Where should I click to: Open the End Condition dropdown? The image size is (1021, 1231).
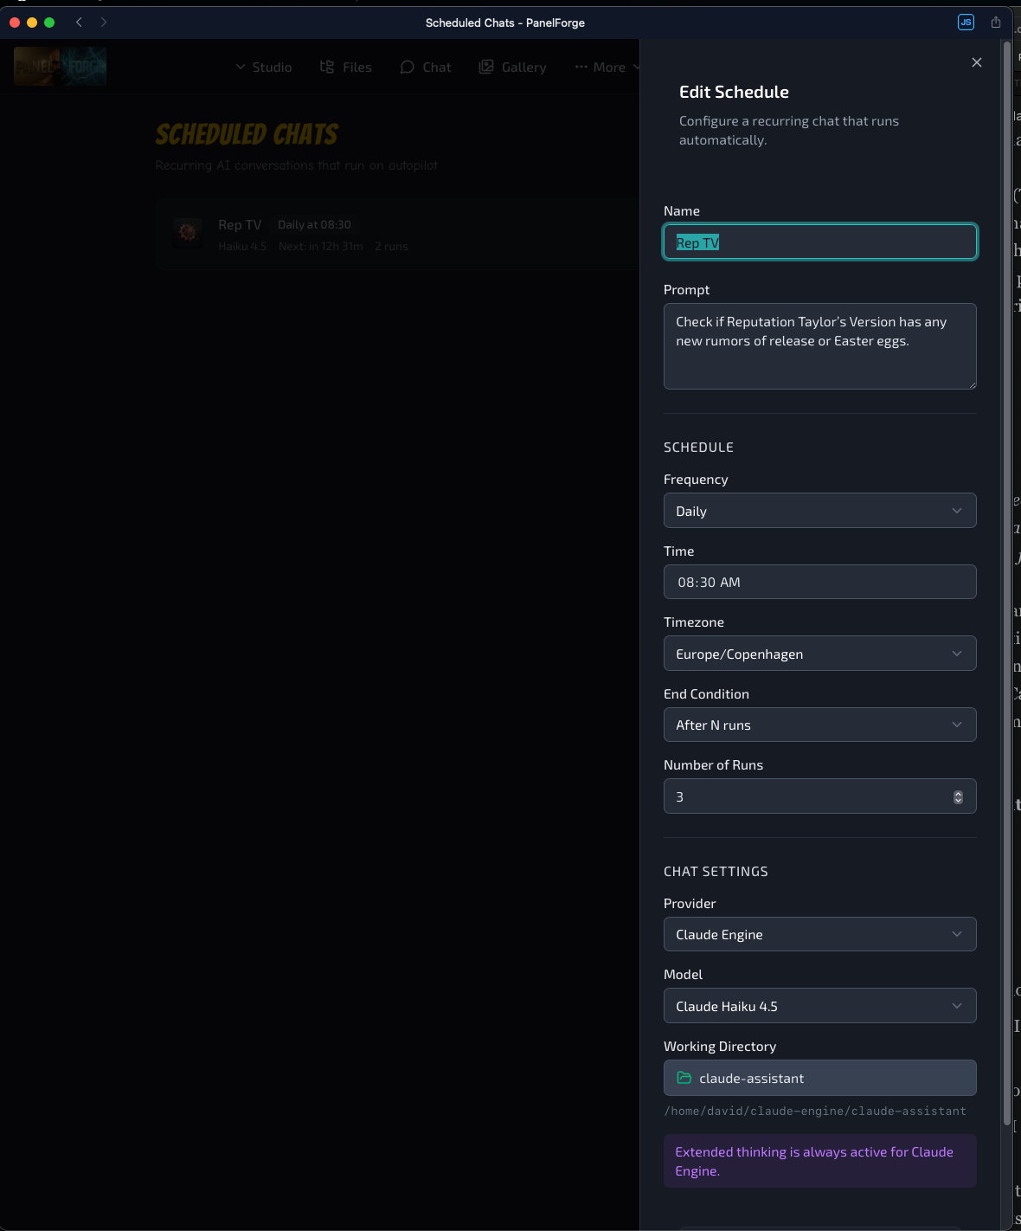(819, 725)
